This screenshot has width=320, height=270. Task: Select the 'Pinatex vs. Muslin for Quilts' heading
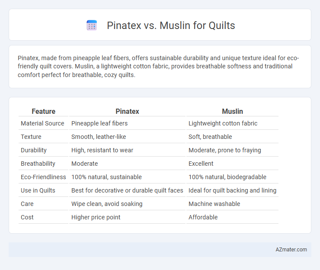click(x=171, y=26)
